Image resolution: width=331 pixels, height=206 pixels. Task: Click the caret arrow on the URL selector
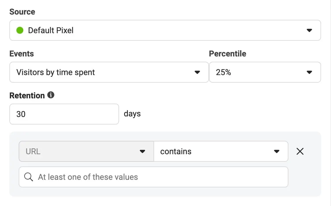(142, 151)
